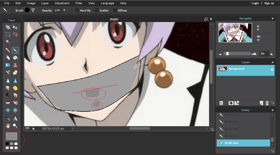Viewport: 280px width, 155px height.
Task: Select the Gradient tool
Action: [8, 65]
